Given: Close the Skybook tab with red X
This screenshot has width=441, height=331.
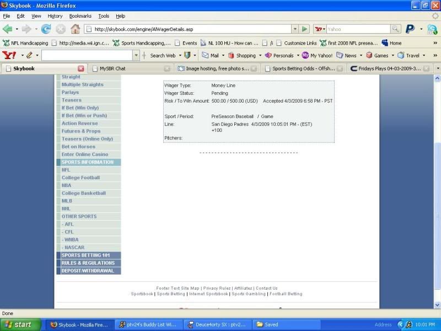Looking at the screenshot, I should click(x=80, y=68).
